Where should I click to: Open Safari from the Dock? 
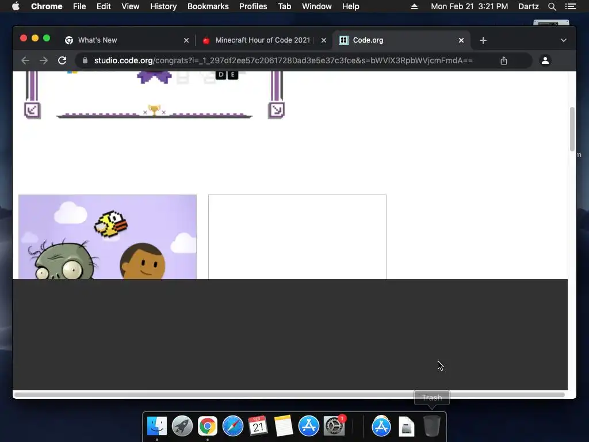click(x=233, y=426)
